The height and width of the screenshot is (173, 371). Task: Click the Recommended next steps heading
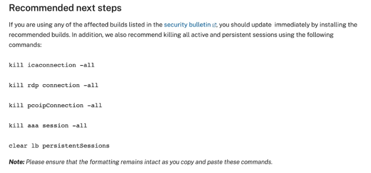(65, 8)
